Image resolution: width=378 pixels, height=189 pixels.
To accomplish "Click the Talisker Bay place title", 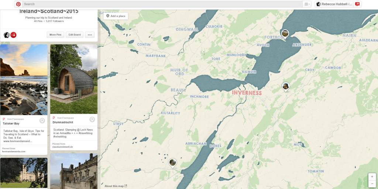I will pyautogui.click(x=11, y=123).
